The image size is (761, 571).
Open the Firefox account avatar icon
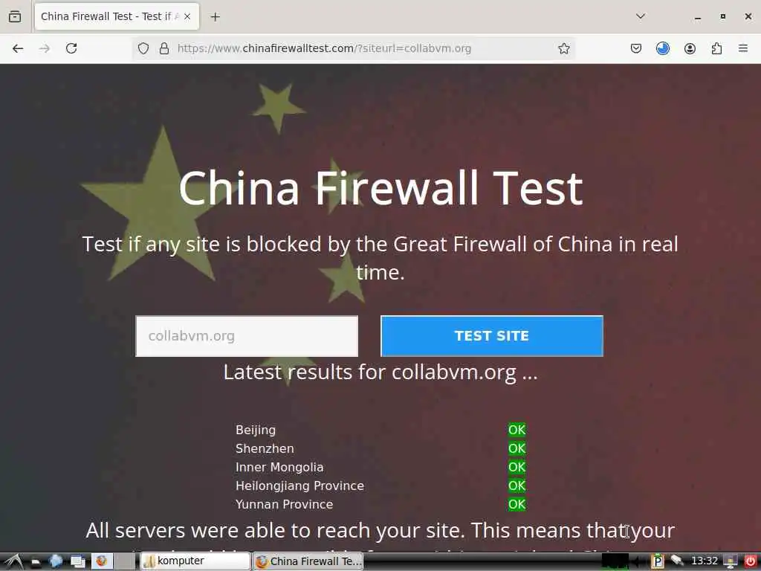pyautogui.click(x=690, y=48)
